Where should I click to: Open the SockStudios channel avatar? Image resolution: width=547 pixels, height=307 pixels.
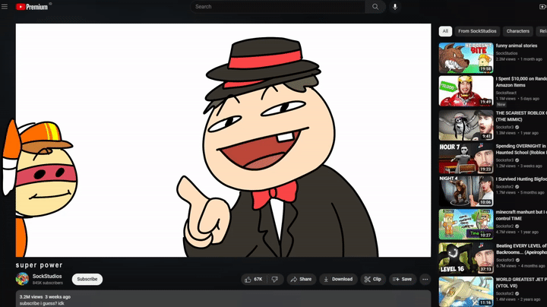[23, 279]
